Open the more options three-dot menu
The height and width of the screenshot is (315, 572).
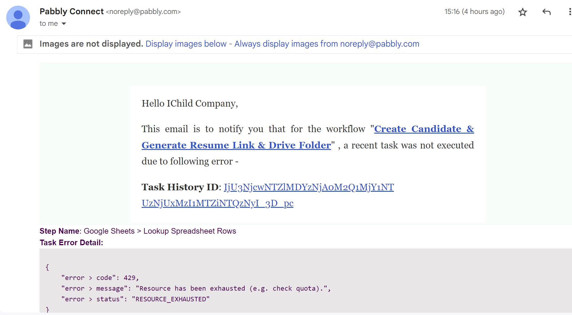point(570,12)
